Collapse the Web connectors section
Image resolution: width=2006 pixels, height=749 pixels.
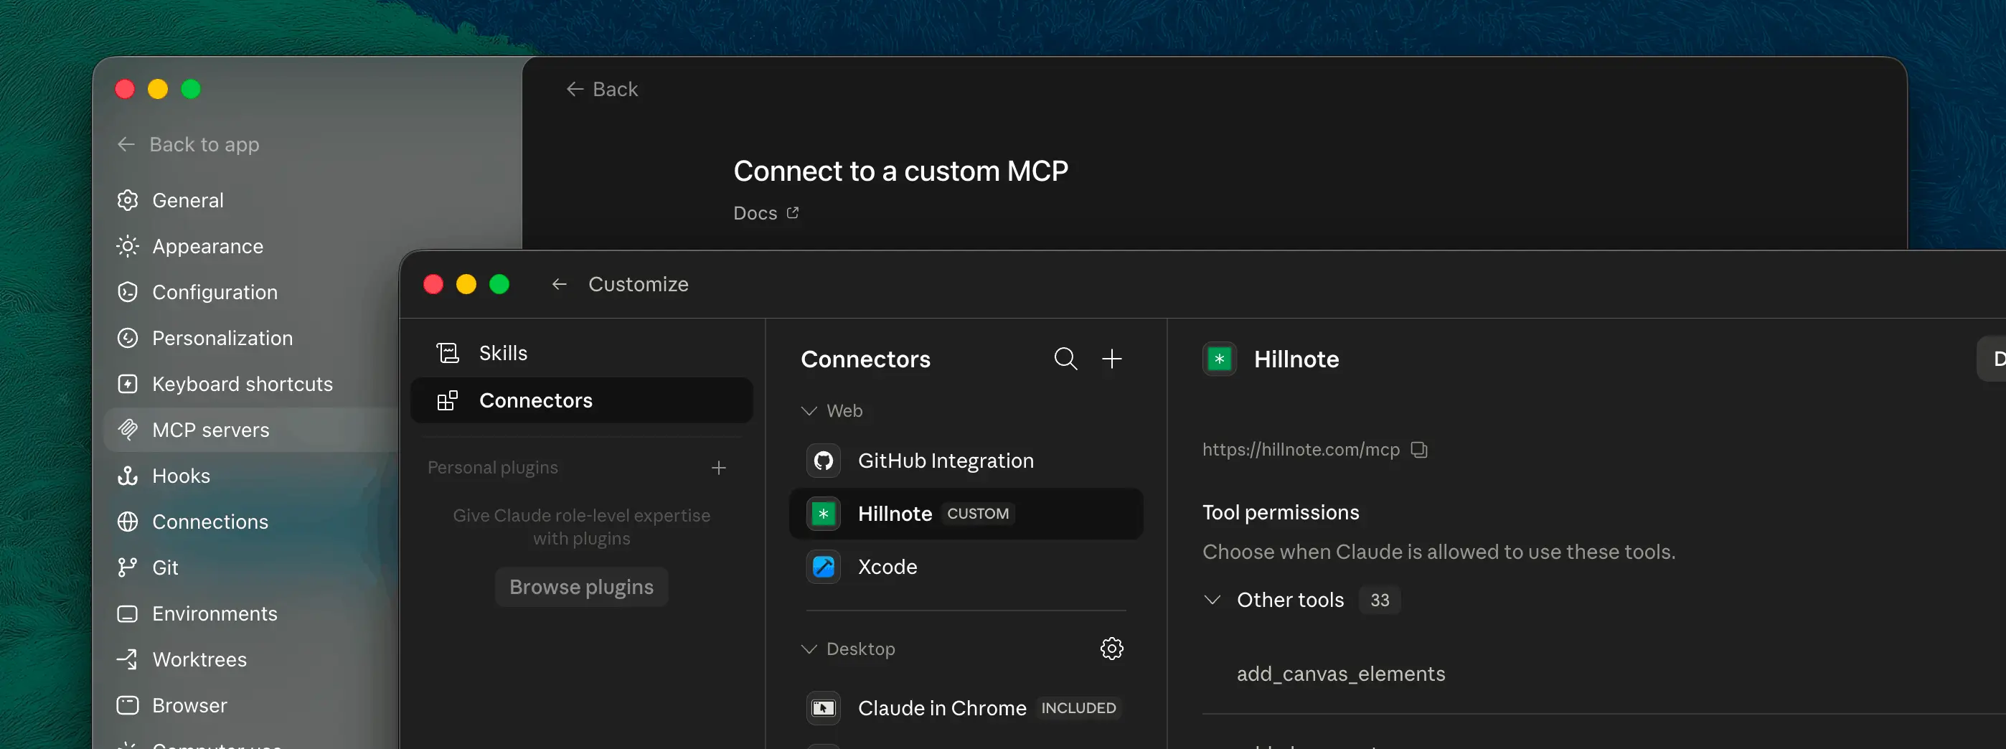809,410
